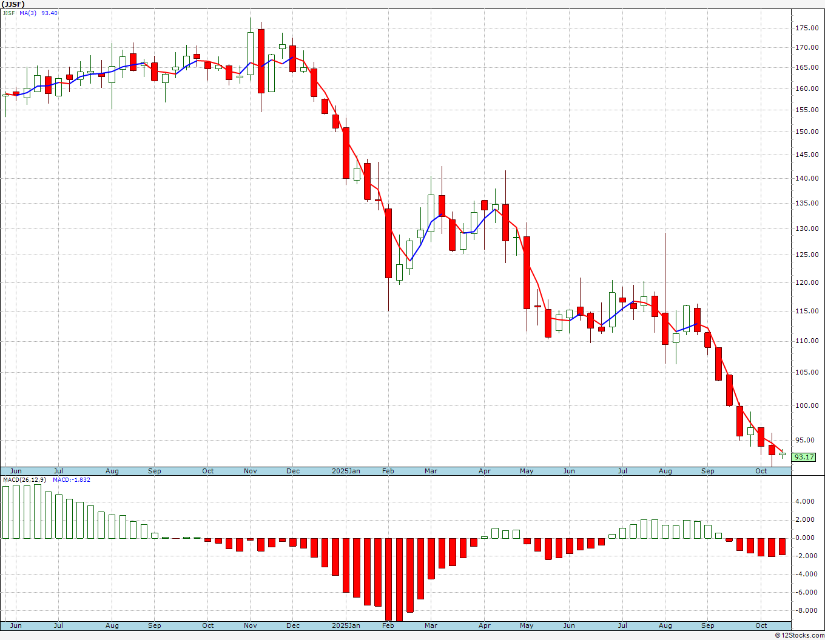The height and width of the screenshot is (640, 825).
Task: Select the 130.00 price axis label
Action: pyautogui.click(x=807, y=228)
